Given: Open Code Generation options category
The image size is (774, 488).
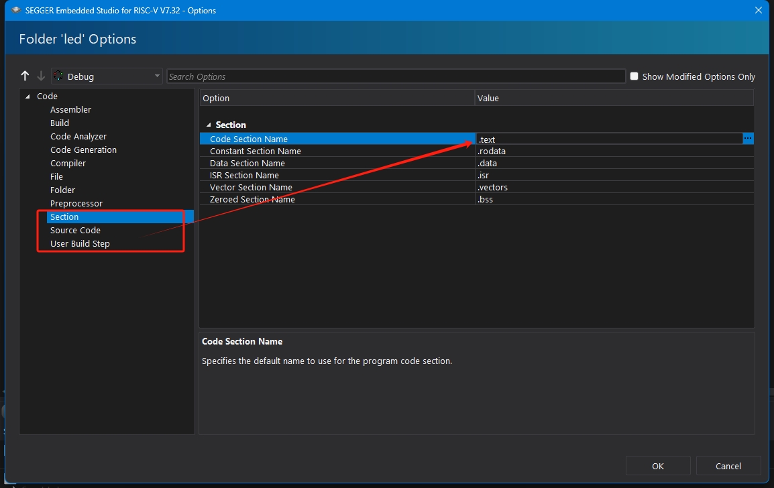Looking at the screenshot, I should (83, 149).
